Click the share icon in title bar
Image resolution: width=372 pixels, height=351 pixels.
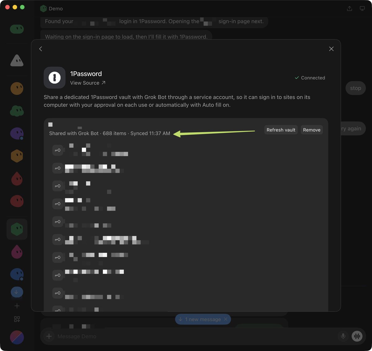click(349, 8)
